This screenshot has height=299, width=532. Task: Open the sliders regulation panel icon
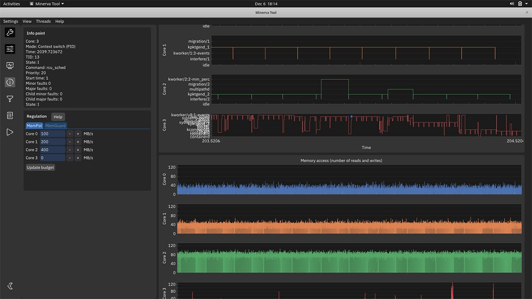coord(10,49)
